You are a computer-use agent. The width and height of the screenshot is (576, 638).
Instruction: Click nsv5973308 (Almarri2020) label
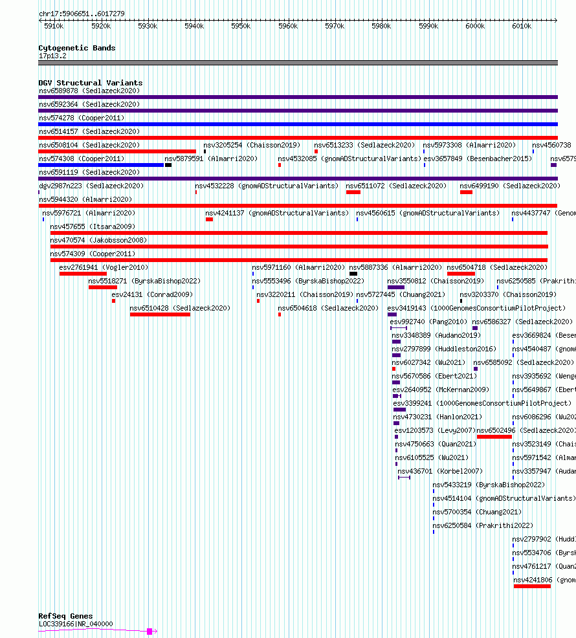coord(469,145)
